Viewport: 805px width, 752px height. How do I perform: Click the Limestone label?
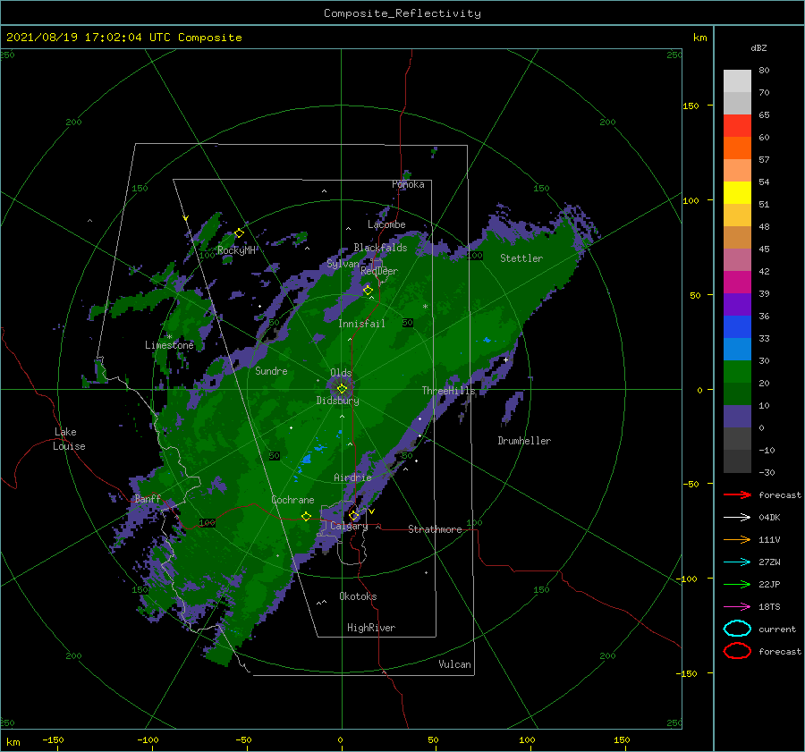169,345
